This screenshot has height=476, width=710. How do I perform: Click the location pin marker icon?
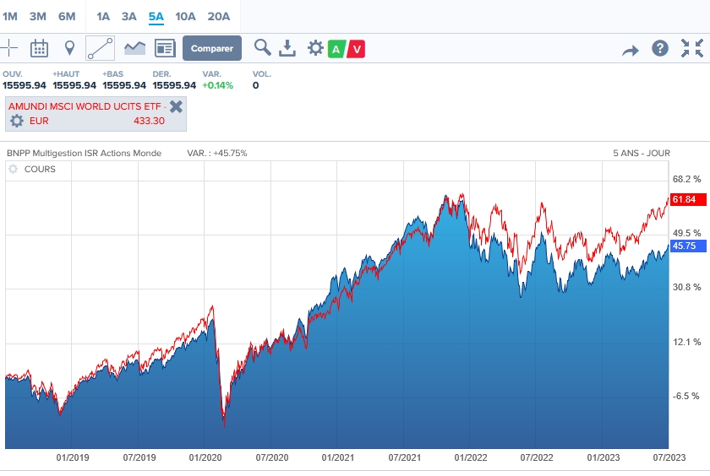tap(69, 48)
